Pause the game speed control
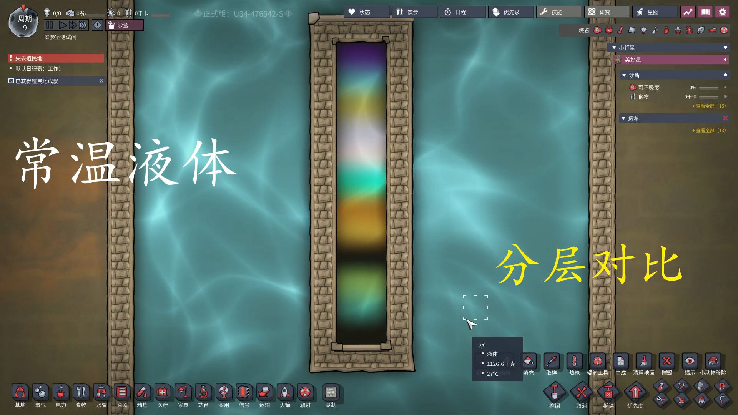 [x=50, y=25]
